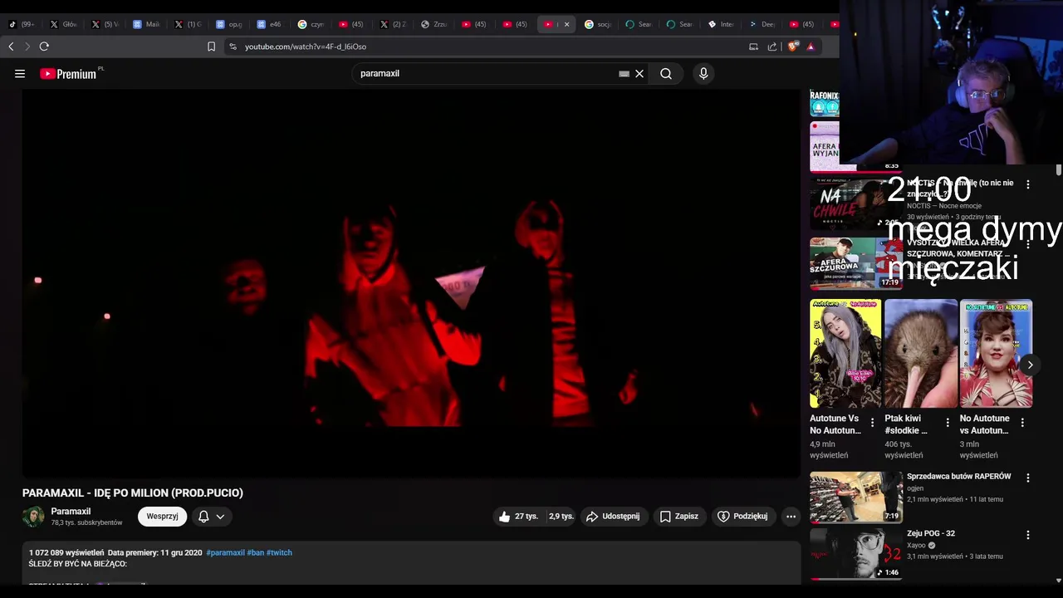Switch to the Zrzu tab
Viewport: 1063px width, 598px height.
pos(434,24)
